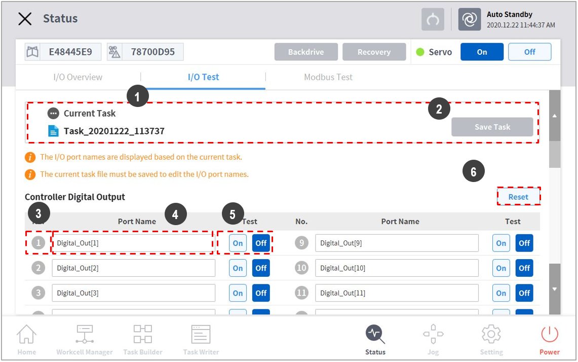Open the Task Builder icon
The width and height of the screenshot is (578, 362).
[142, 335]
